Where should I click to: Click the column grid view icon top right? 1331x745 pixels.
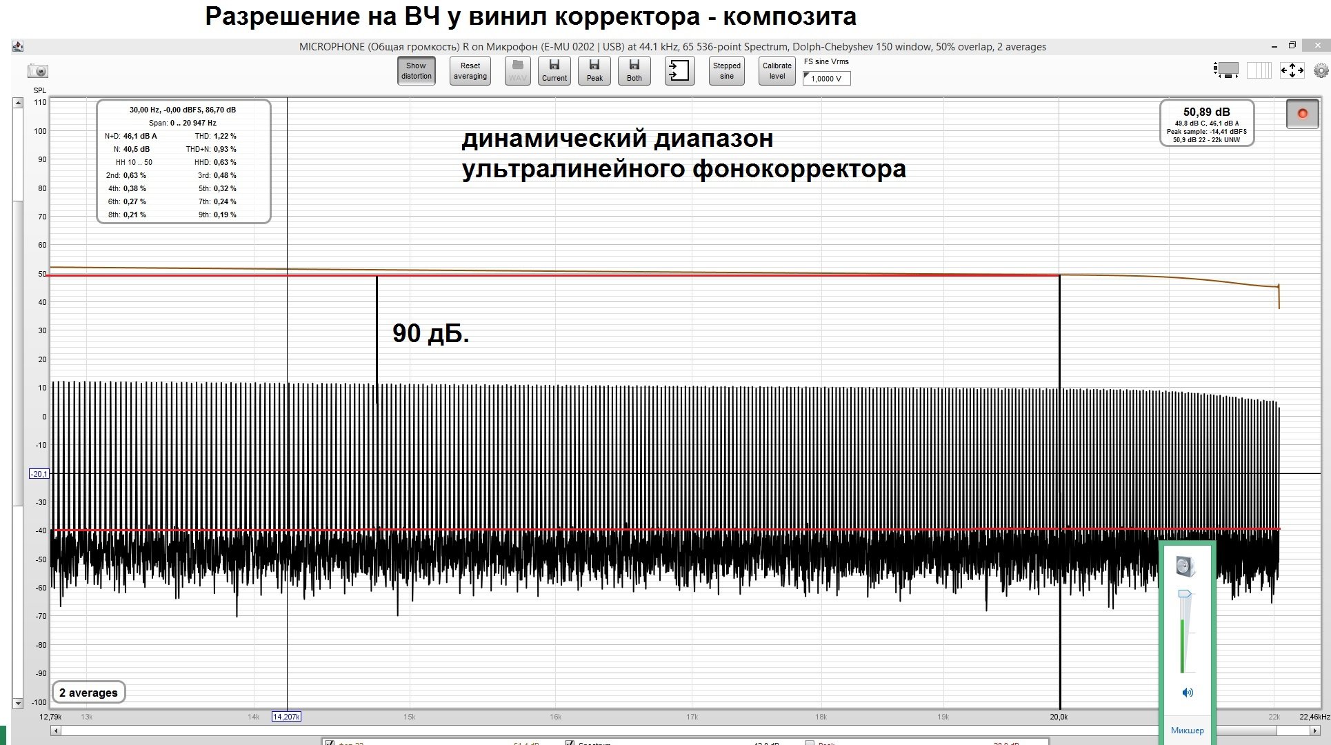[x=1259, y=70]
